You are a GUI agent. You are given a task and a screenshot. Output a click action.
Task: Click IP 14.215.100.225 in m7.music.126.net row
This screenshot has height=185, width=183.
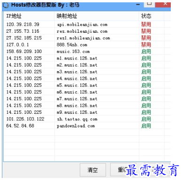click(24, 98)
